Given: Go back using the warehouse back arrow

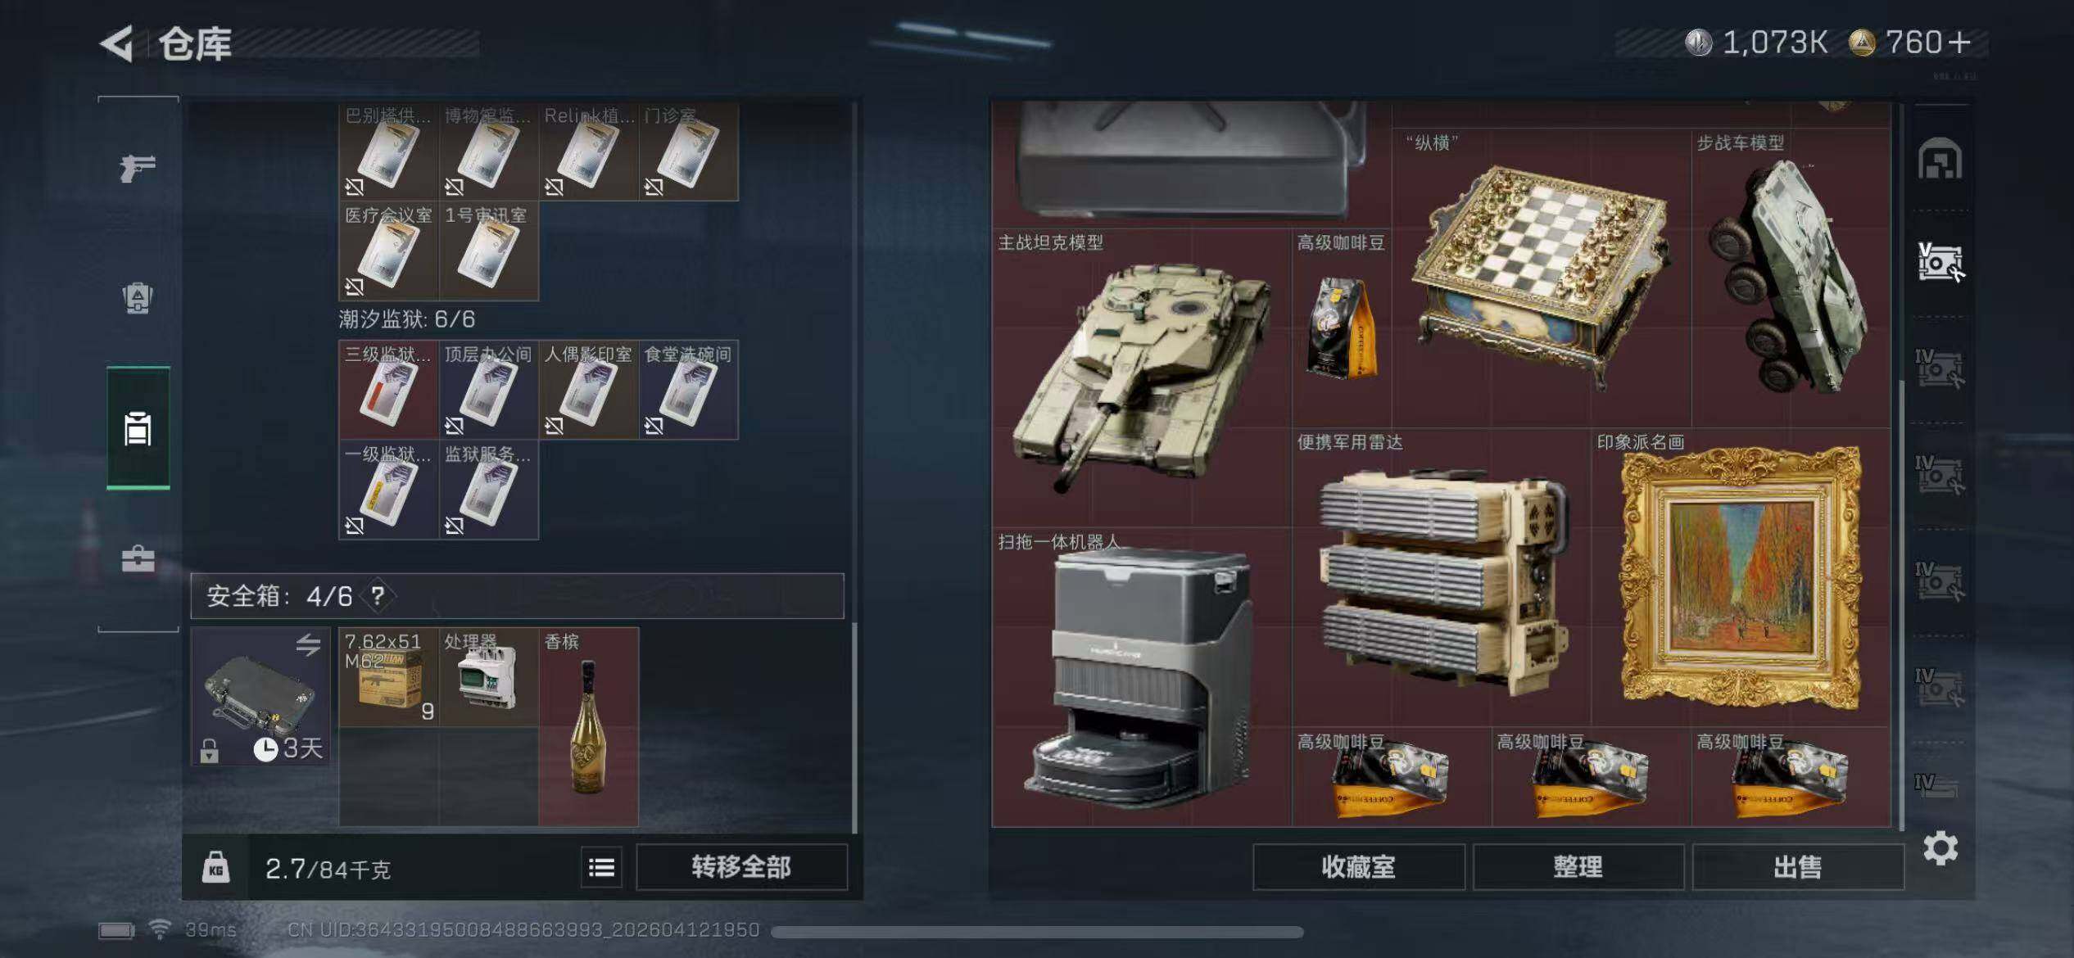Looking at the screenshot, I should pos(117,43).
